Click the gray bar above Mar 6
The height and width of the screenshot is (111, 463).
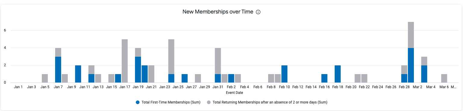pyautogui.click(x=444, y=78)
